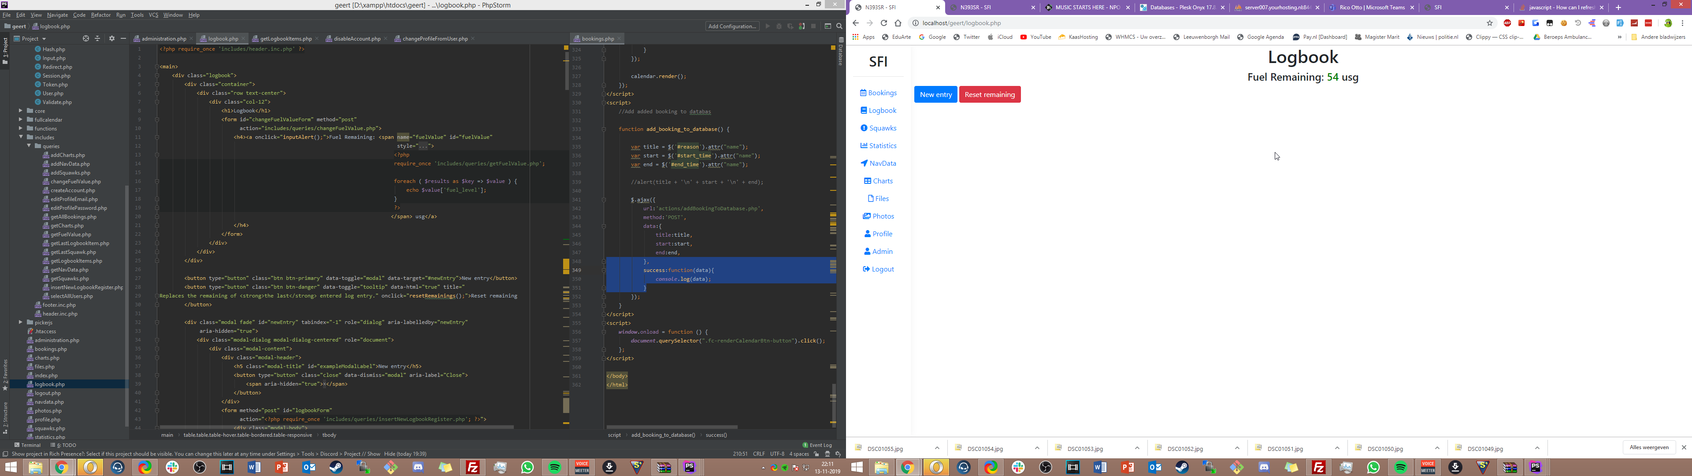Toggle the Terminal tool window

point(28,445)
